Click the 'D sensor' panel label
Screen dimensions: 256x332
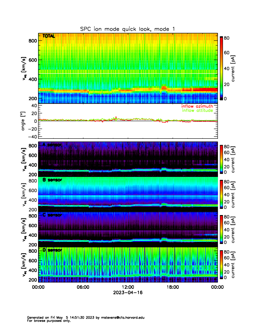(x=51, y=250)
